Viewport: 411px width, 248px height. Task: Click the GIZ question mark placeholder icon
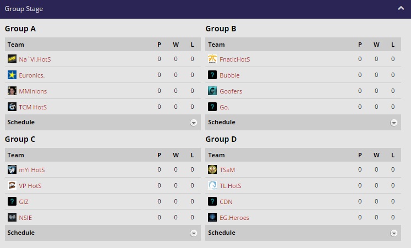(x=12, y=202)
